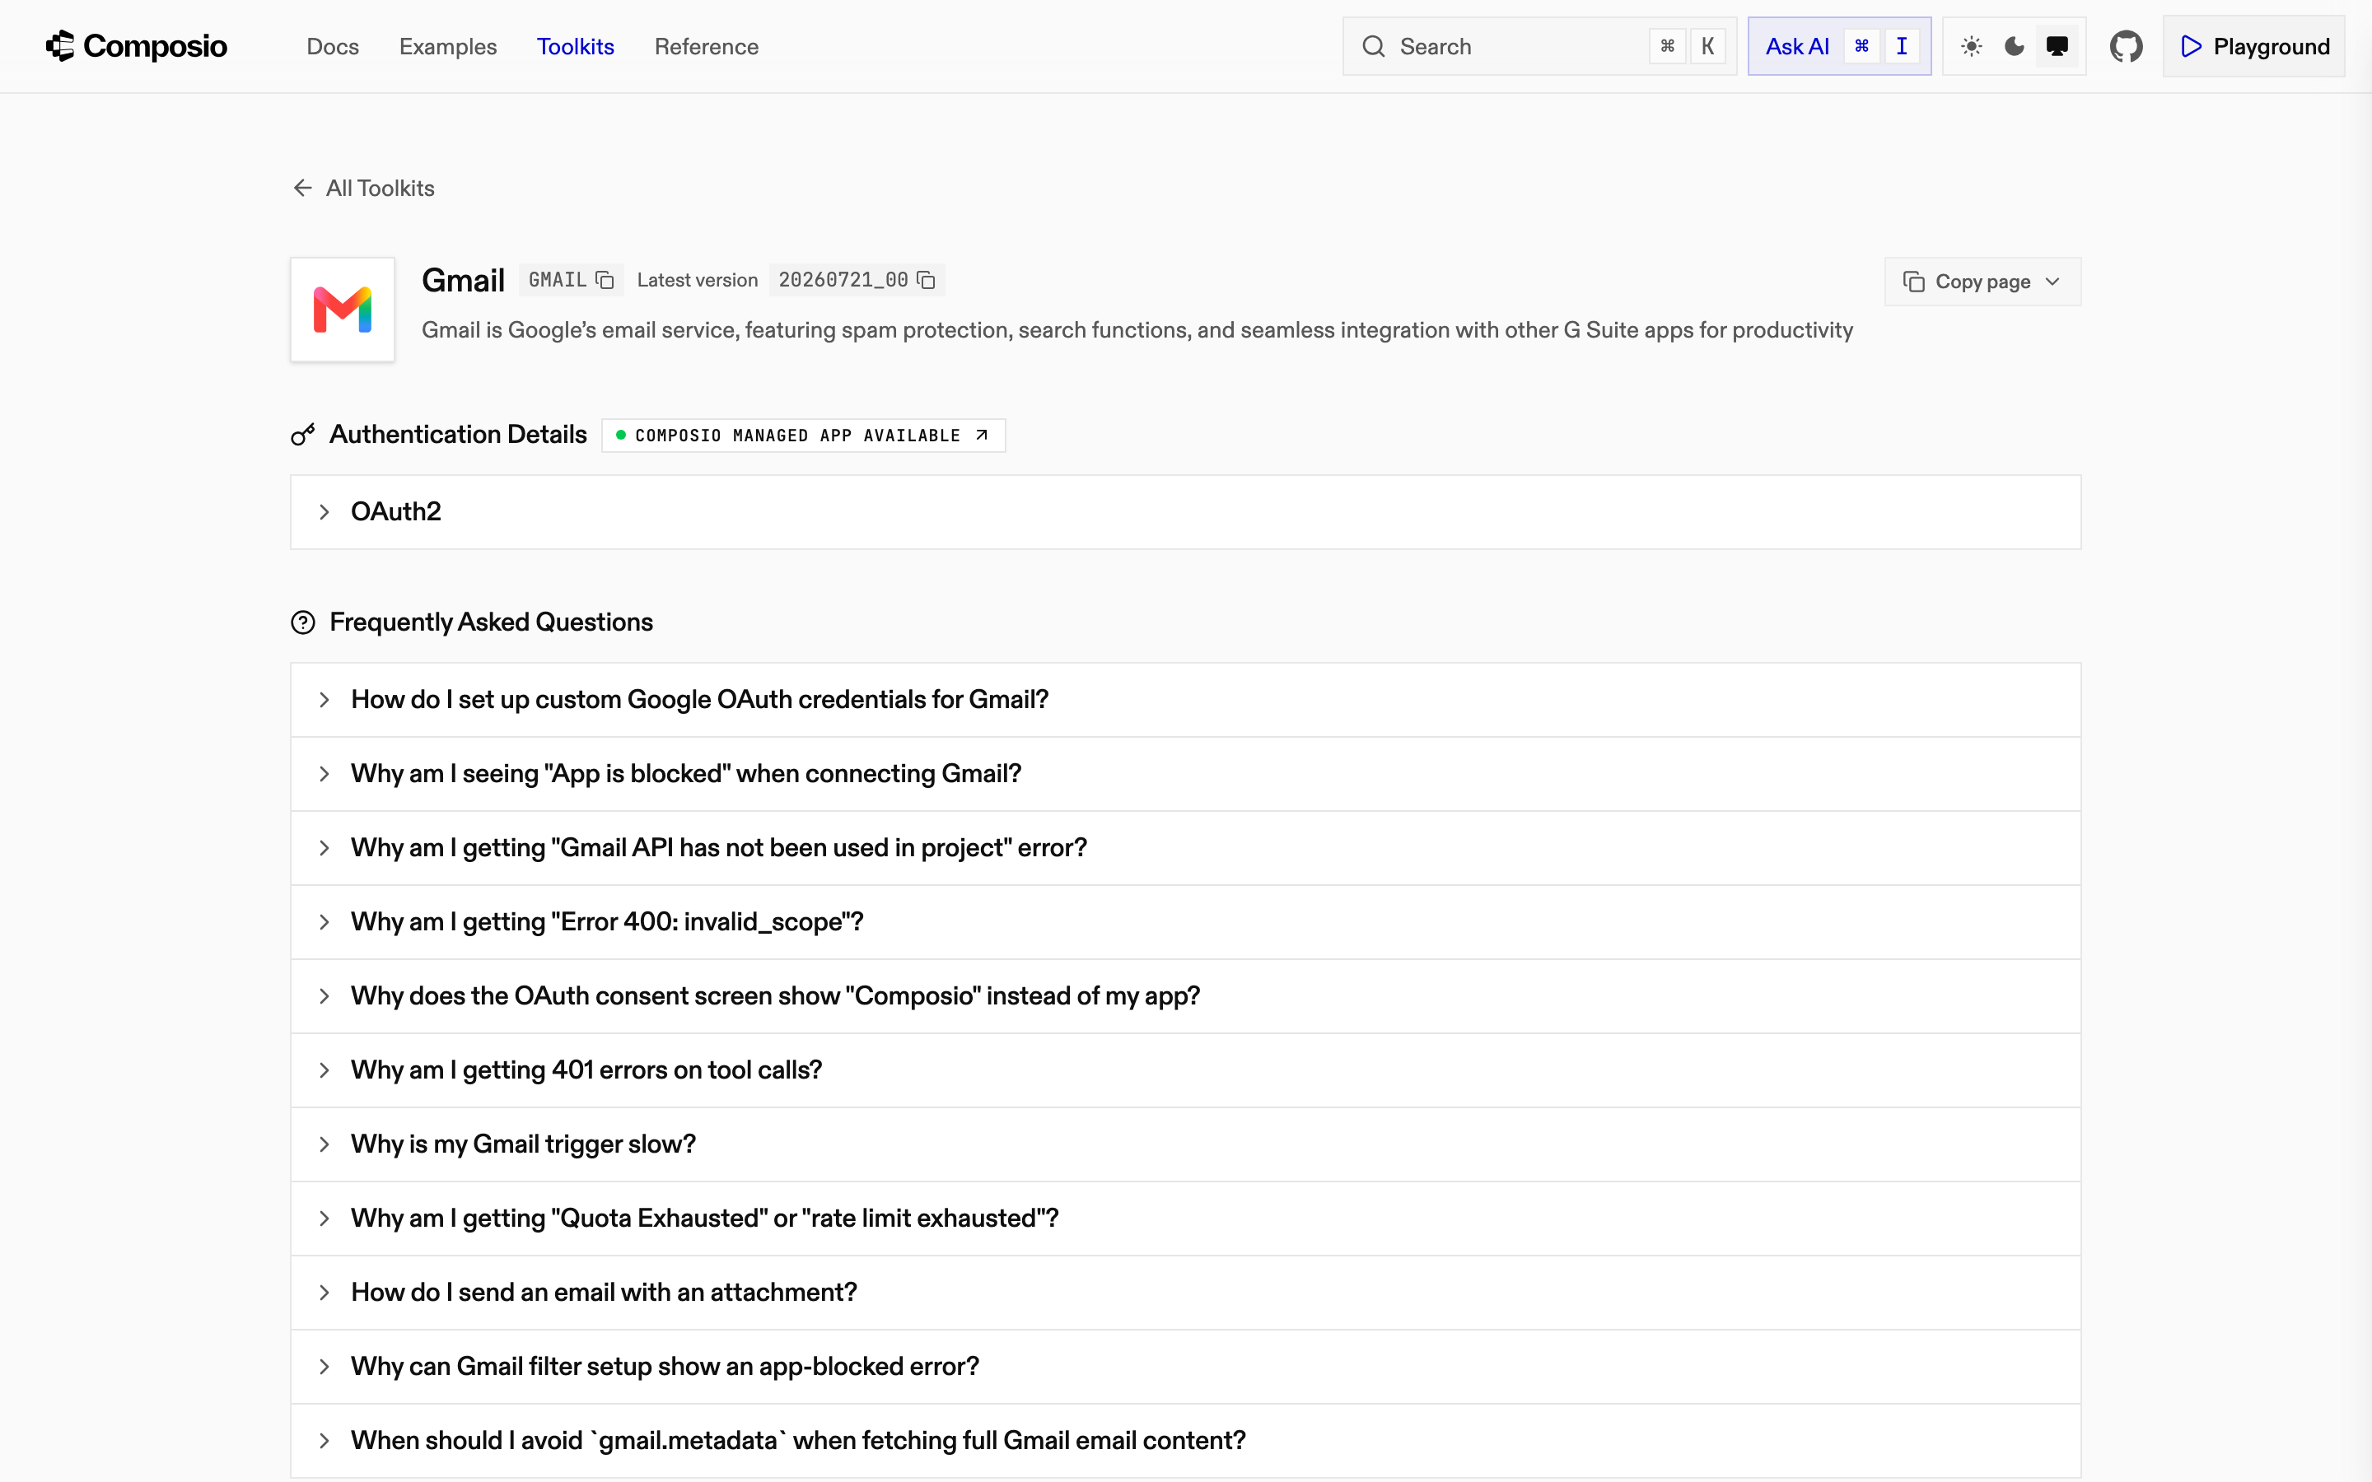Click the Frequently Asked Questions heading

coord(491,622)
